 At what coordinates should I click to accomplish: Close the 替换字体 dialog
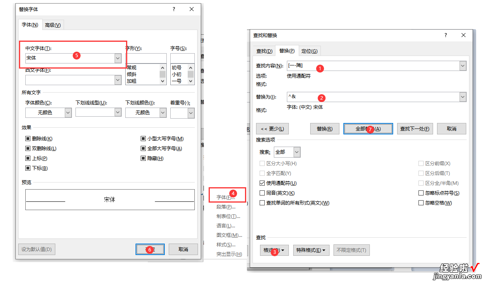(x=192, y=9)
